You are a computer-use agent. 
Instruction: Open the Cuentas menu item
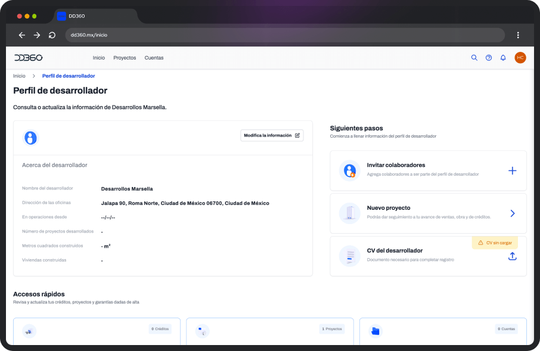pyautogui.click(x=154, y=58)
